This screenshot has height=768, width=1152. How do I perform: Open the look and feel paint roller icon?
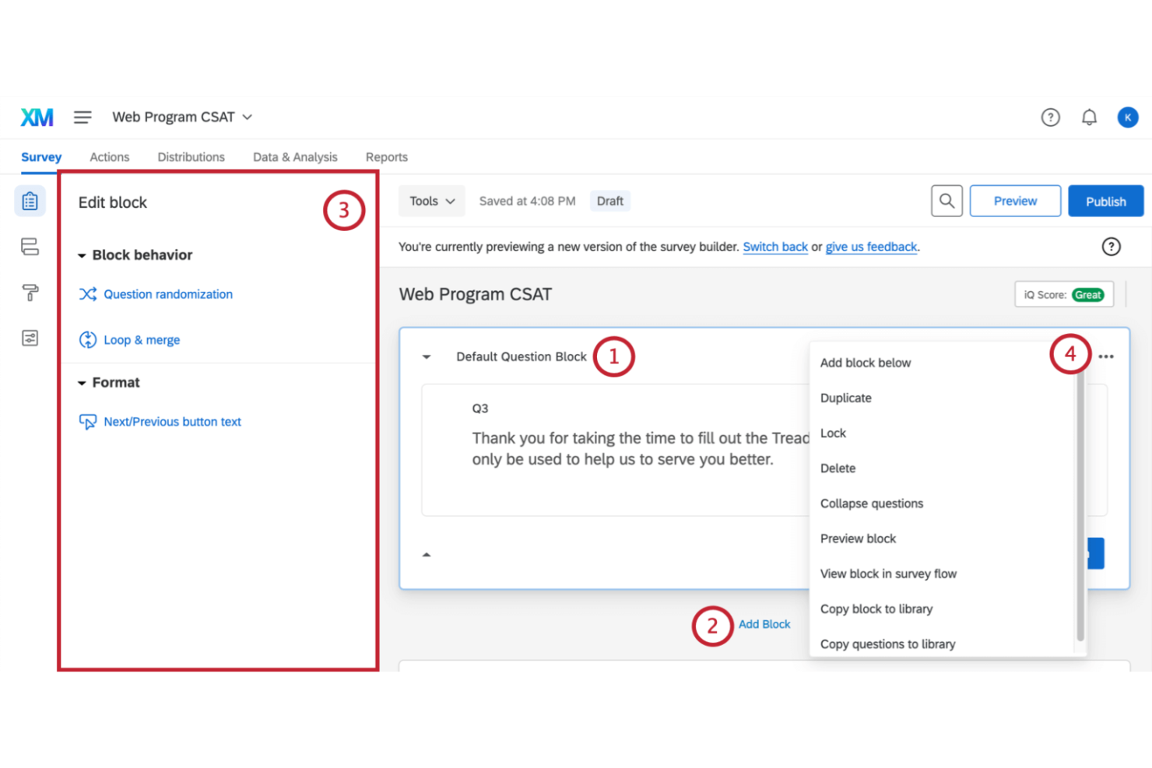(x=30, y=293)
